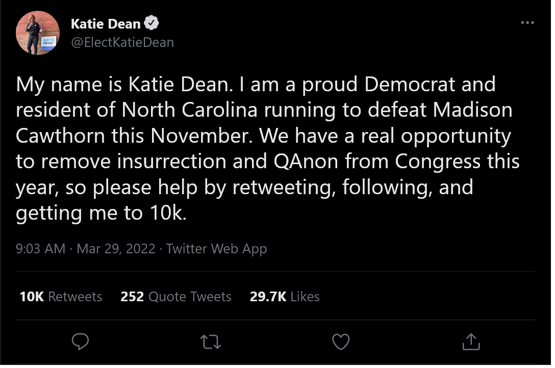This screenshot has height=368, width=555.
Task: Open the Katie Dean display name
Action: [x=106, y=23]
